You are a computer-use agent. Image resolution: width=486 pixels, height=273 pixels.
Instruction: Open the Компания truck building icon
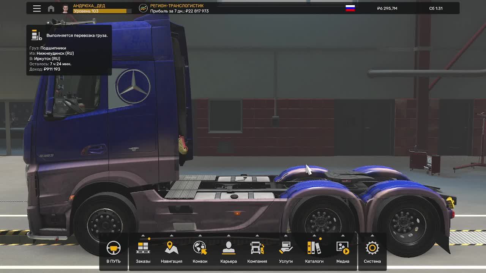[x=257, y=248]
